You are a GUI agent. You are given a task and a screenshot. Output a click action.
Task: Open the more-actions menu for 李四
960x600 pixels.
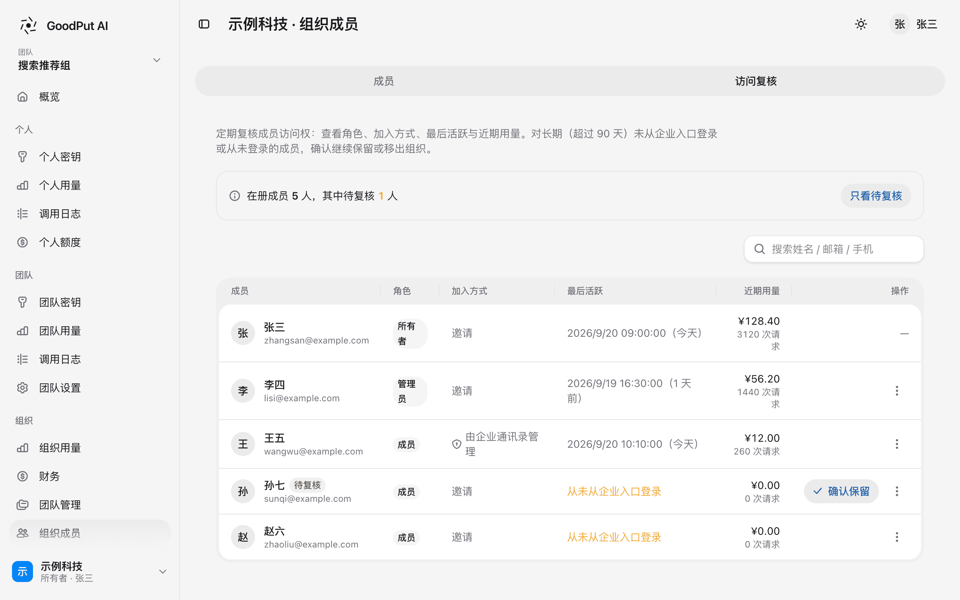click(897, 391)
